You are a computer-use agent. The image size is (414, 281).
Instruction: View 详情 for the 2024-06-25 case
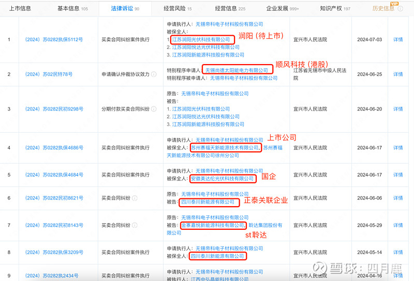(398, 74)
